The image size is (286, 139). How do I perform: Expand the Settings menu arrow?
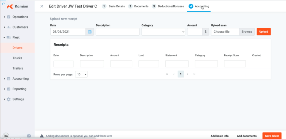(4, 99)
